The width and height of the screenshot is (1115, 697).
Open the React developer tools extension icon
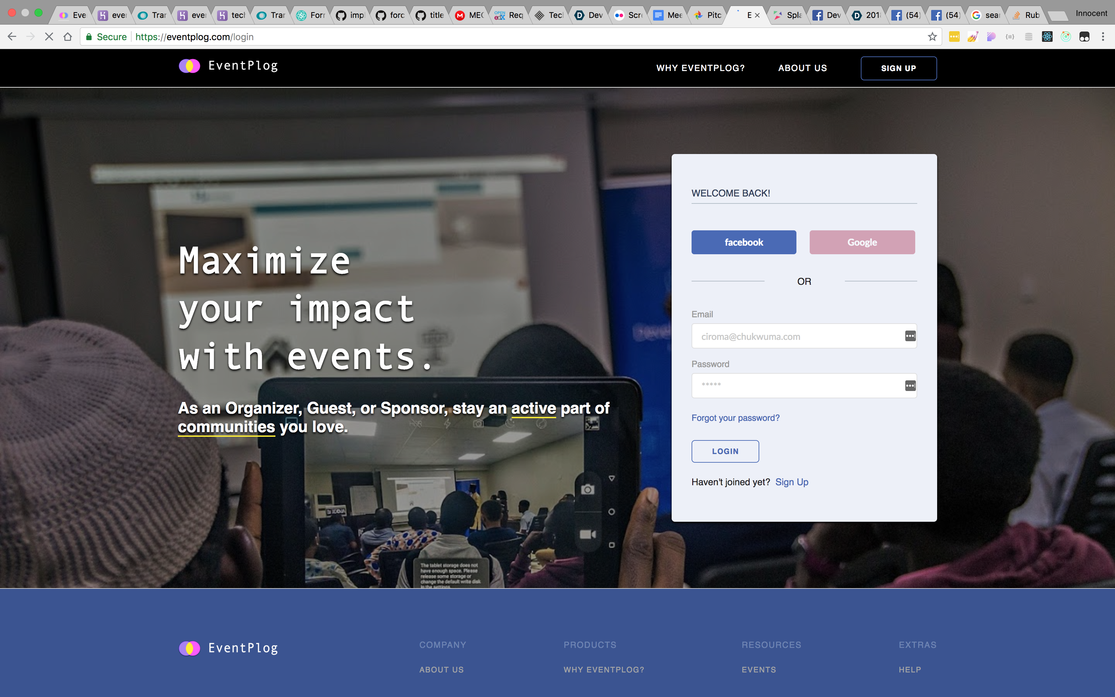[1047, 37]
